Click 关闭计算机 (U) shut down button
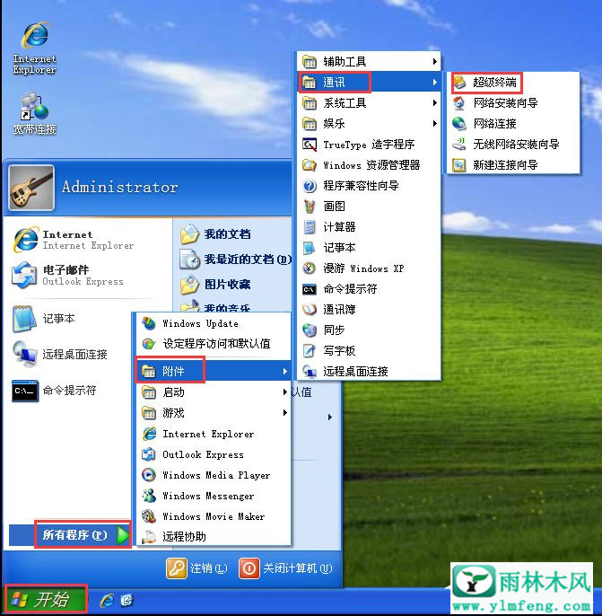The width and height of the screenshot is (602, 616). pyautogui.click(x=285, y=568)
